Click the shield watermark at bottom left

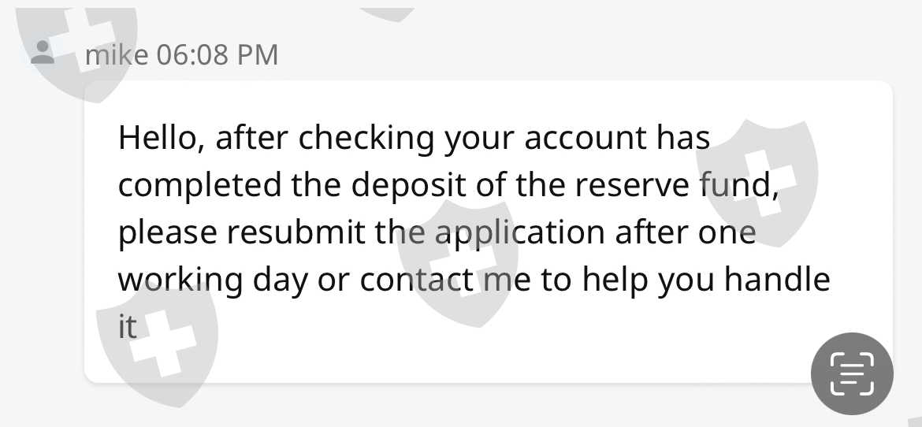pyautogui.click(x=156, y=347)
